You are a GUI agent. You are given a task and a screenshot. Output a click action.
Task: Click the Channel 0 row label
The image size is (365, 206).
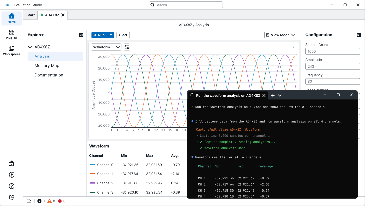[105, 165]
